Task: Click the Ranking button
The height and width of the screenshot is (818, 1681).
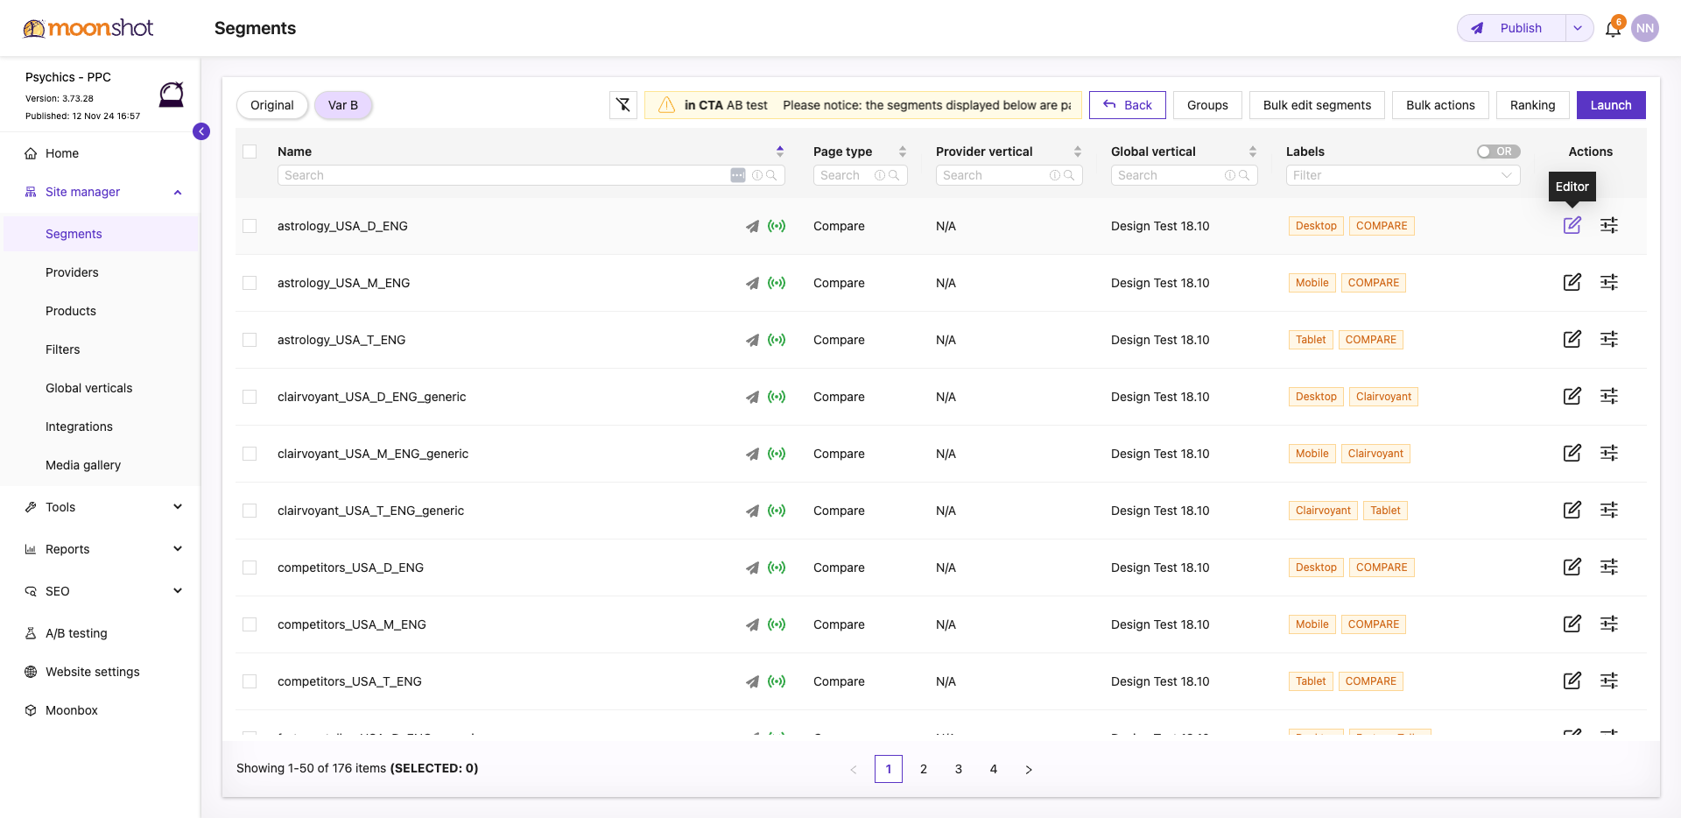Action: click(x=1532, y=105)
